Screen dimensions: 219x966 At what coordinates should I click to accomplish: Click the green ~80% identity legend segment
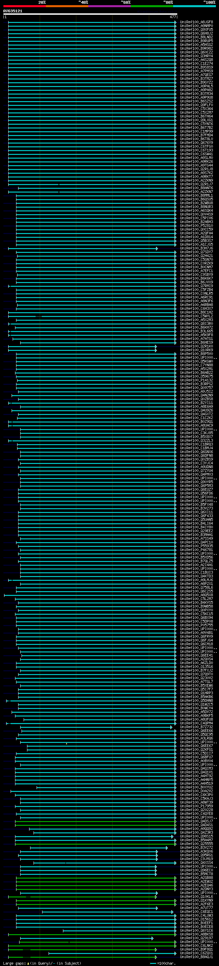[x=152, y=6]
